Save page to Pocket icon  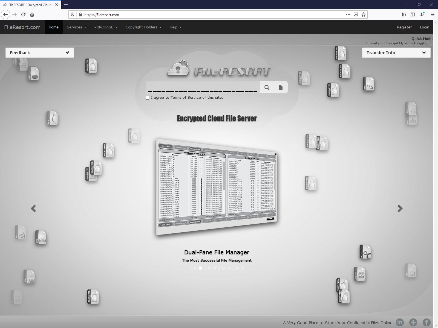click(x=356, y=14)
